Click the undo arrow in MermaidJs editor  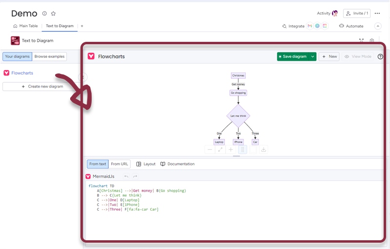coord(126,177)
